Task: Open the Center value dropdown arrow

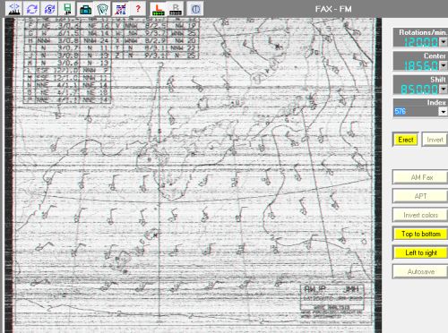Action: pos(444,65)
